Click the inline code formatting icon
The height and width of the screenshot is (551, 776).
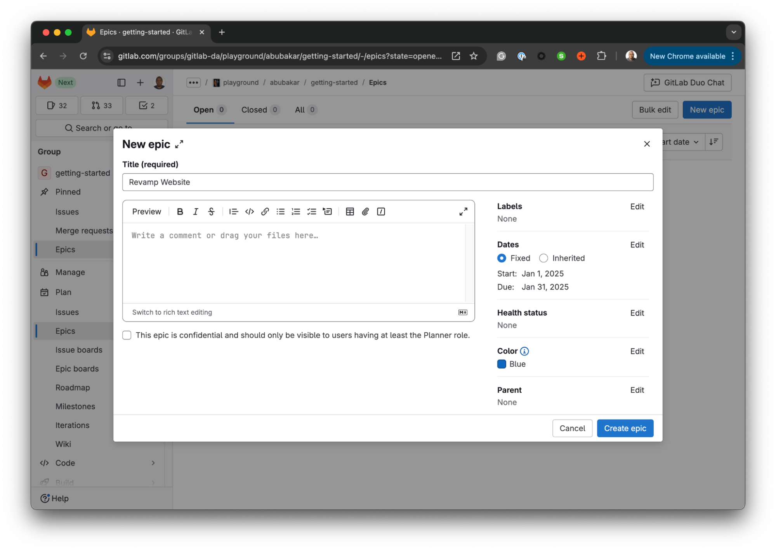(249, 211)
